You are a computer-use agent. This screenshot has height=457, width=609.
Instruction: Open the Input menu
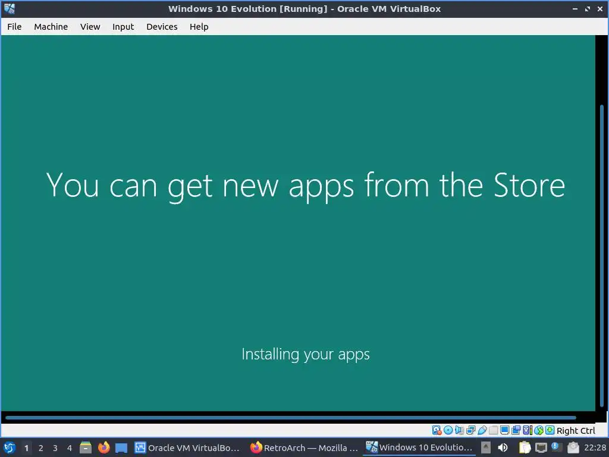pyautogui.click(x=123, y=27)
